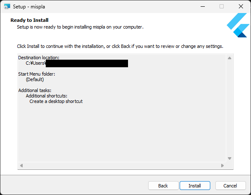Click the vertical scrollbar track of the summary
Viewport: 251px width, 195px height.
230,108
